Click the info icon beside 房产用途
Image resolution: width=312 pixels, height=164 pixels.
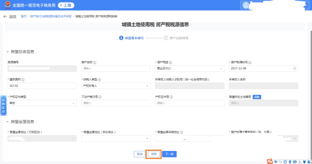click(170, 62)
